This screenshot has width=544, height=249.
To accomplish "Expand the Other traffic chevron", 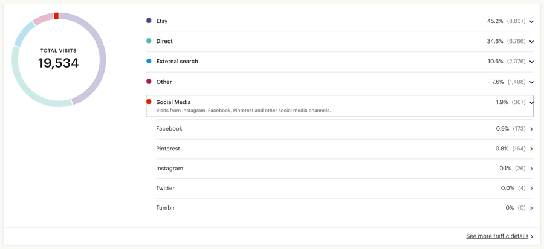I will pyautogui.click(x=531, y=82).
